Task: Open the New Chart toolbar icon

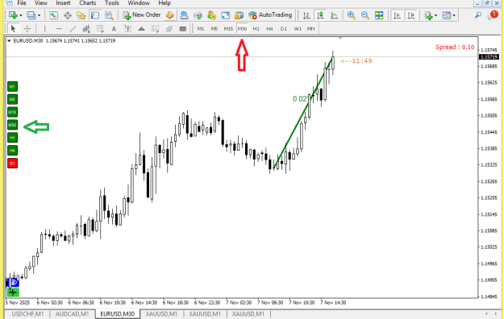Action: point(13,15)
